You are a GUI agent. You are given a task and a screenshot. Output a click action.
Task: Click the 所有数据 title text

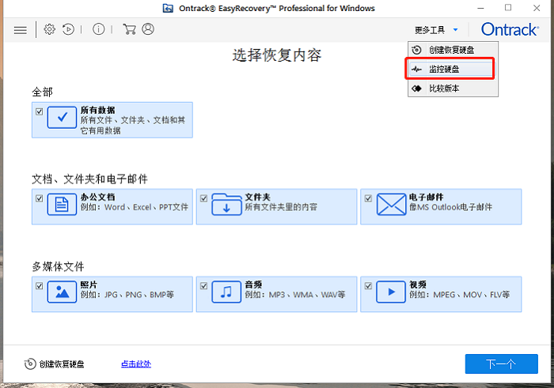97,110
